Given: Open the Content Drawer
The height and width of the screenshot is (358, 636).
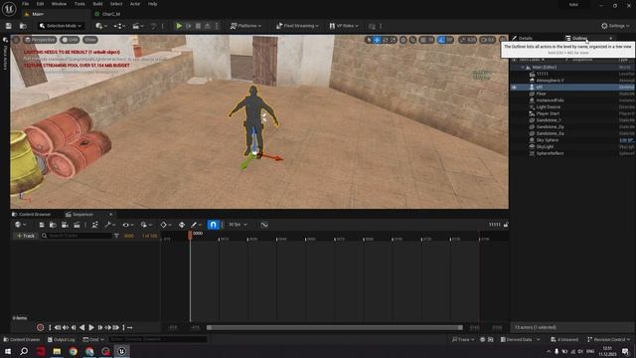Looking at the screenshot, I should point(22,340).
